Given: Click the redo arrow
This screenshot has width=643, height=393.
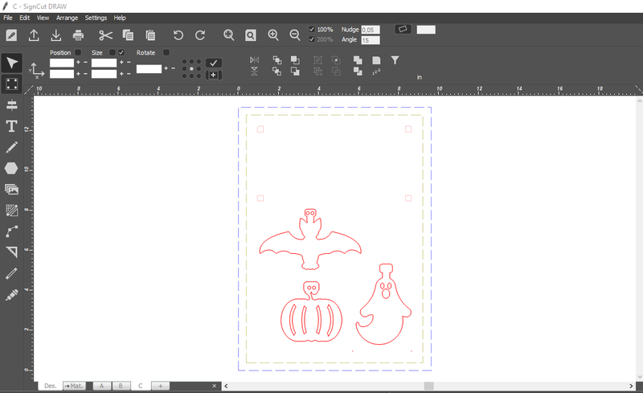Looking at the screenshot, I should click(x=200, y=35).
